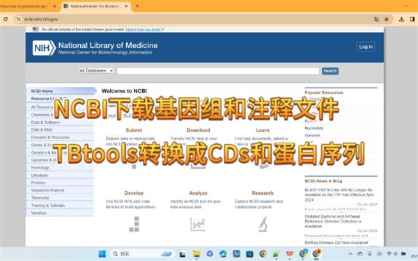Click the translate page icon in address bar
418x261 pixels.
(377, 19)
